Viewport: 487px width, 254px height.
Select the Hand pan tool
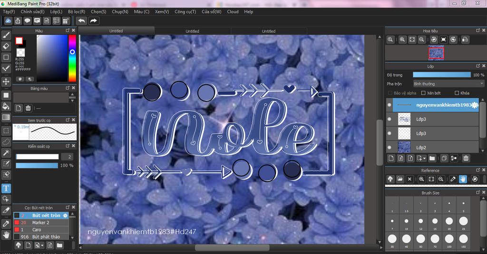click(x=6, y=234)
